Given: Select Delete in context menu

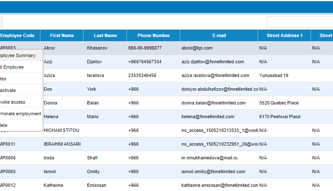Looking at the screenshot, I should coord(21,125).
